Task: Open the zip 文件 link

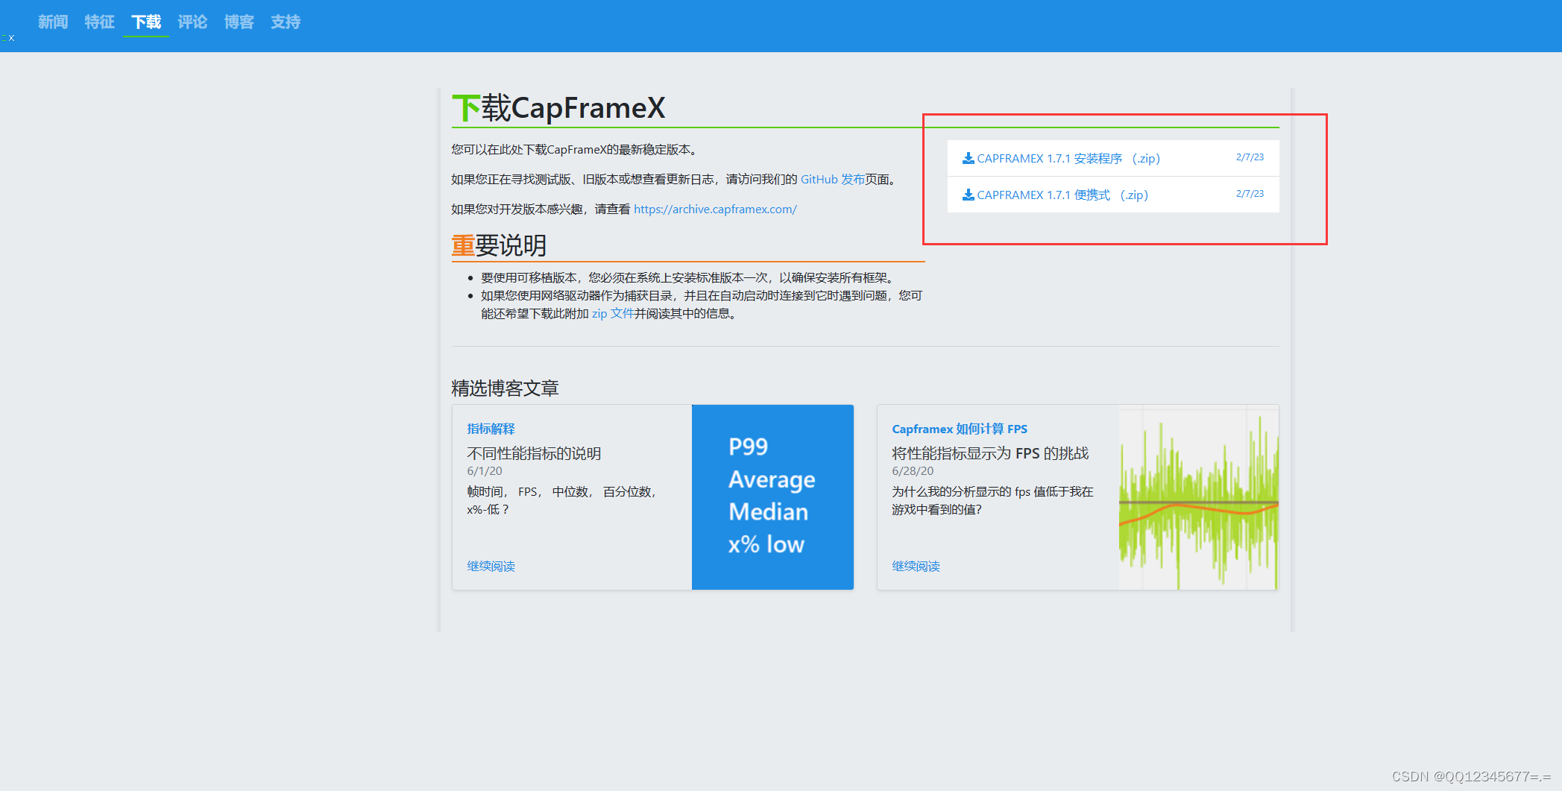Action: tap(613, 314)
